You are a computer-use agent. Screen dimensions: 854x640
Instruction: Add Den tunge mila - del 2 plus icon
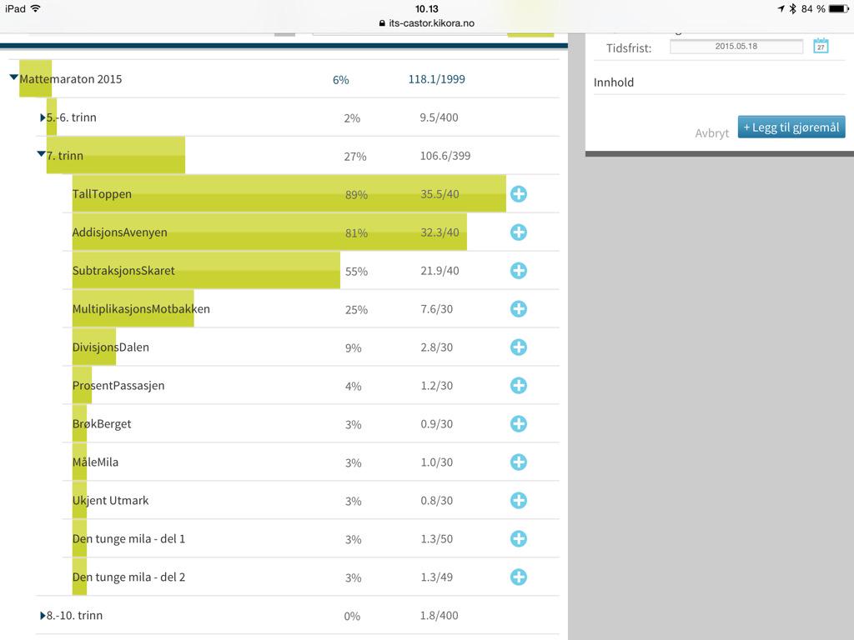pyautogui.click(x=519, y=577)
